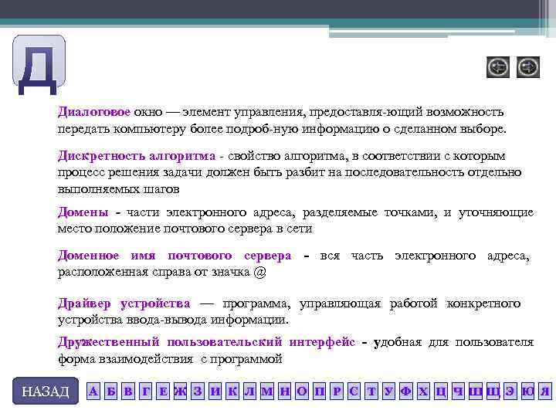Go to letter Ч glossary section

click(x=458, y=392)
